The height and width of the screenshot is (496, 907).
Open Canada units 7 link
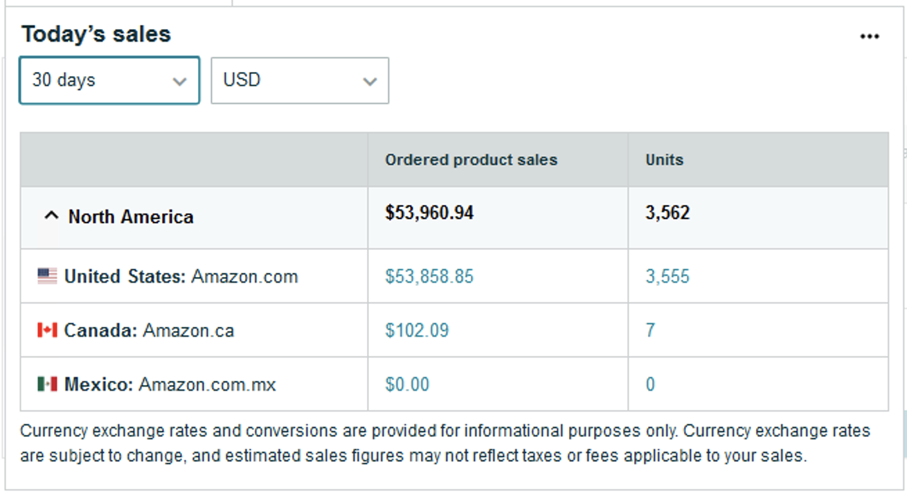(x=650, y=330)
